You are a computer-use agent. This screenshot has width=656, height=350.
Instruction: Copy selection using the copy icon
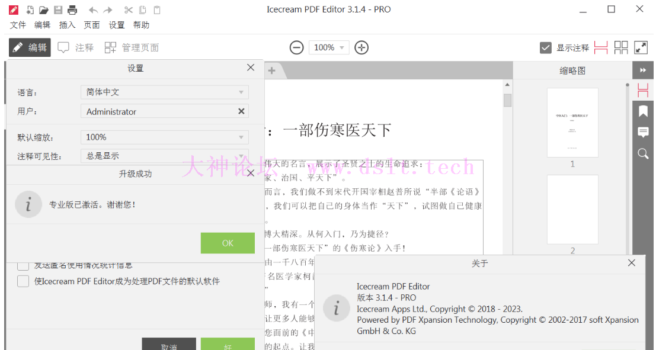point(143,9)
